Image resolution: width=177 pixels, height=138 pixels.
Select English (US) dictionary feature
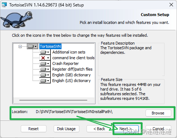click(72, 81)
